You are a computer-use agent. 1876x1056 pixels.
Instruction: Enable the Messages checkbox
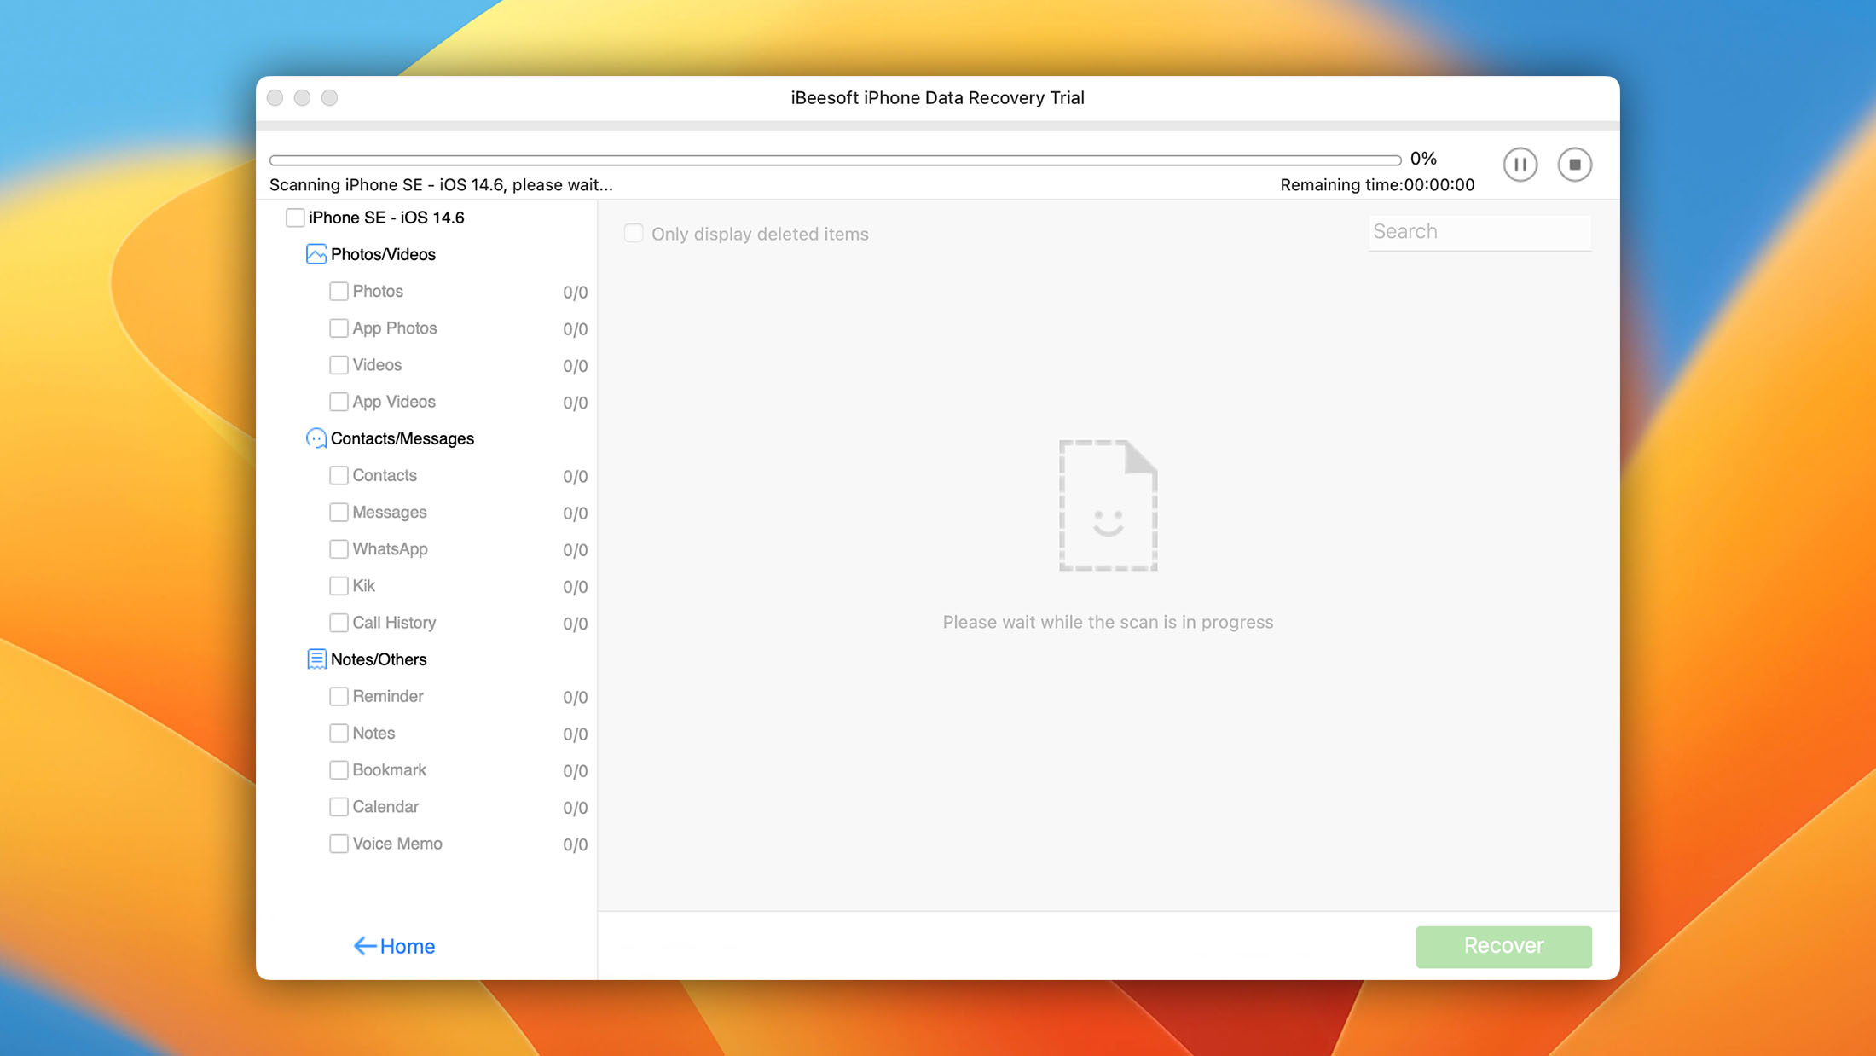[339, 513]
